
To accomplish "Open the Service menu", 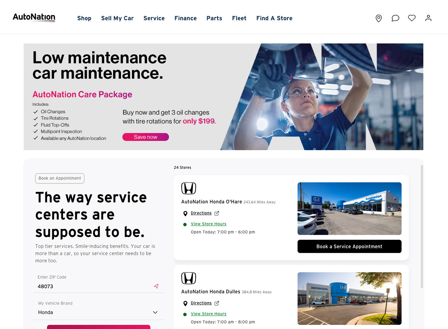I will (154, 18).
